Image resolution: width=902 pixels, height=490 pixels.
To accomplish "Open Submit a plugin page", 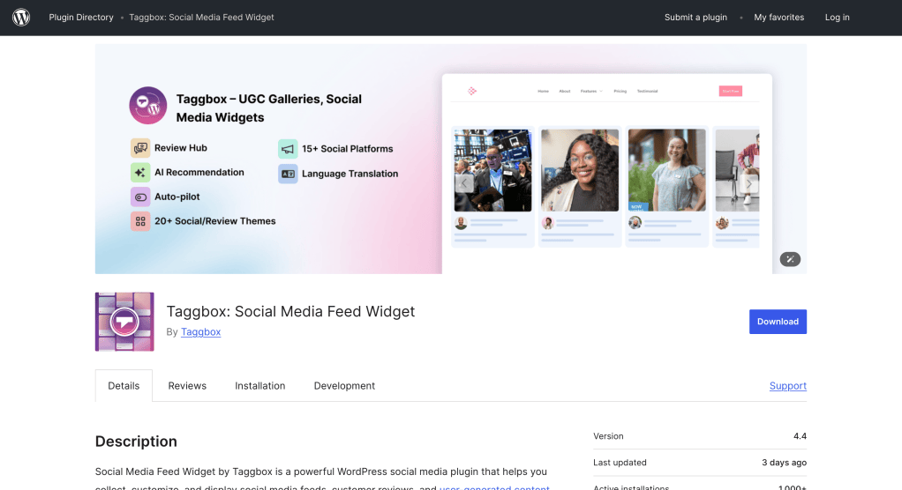I will (x=695, y=18).
